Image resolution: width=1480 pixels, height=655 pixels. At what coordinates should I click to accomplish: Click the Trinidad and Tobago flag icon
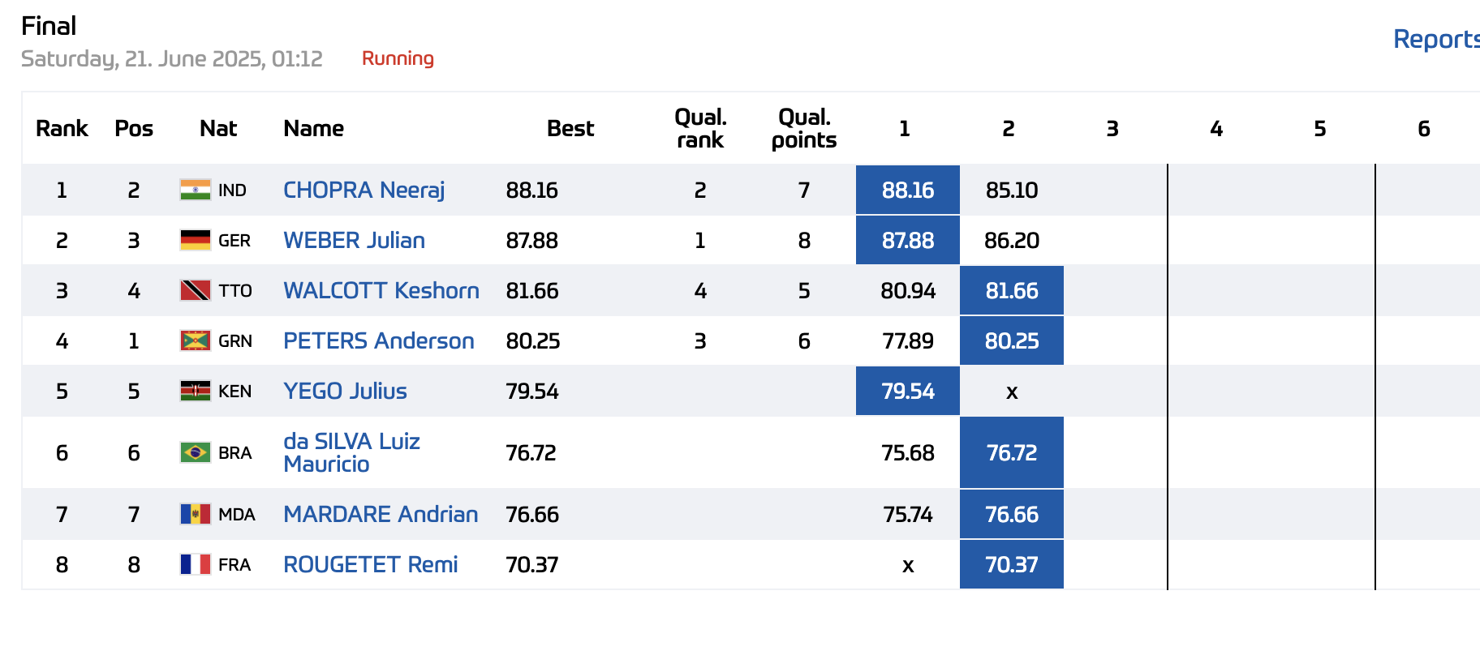tap(196, 290)
